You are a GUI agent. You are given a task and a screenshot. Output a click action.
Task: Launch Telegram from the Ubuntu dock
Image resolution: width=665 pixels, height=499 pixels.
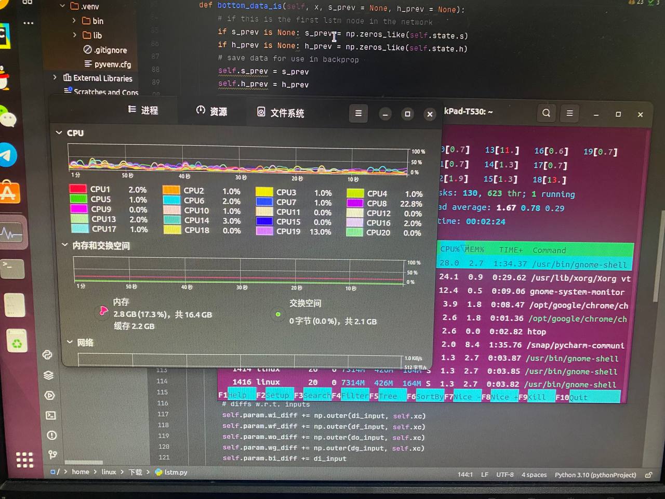[7, 155]
